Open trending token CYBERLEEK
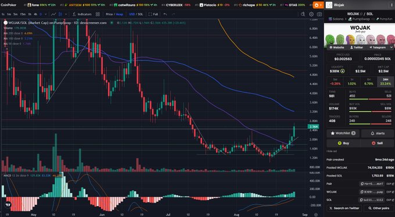 pos(175,5)
